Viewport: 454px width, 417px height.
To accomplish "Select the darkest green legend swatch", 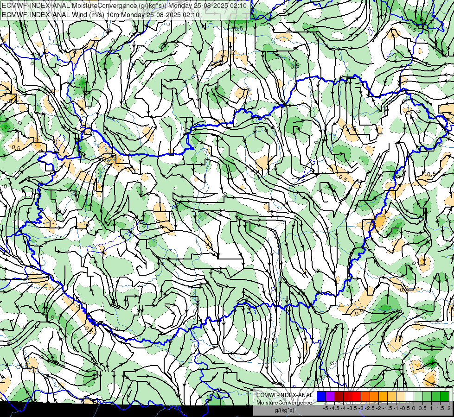I will (x=445, y=397).
